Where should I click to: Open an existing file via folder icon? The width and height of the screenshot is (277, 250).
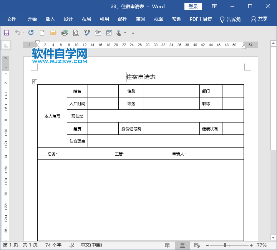coord(53,33)
